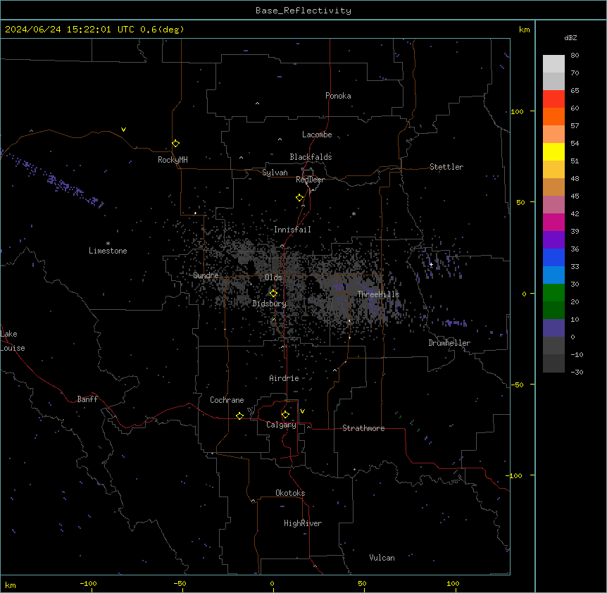The height and width of the screenshot is (593, 607).
Task: Click the 100 tick on vertical axis
Action: pos(517,111)
